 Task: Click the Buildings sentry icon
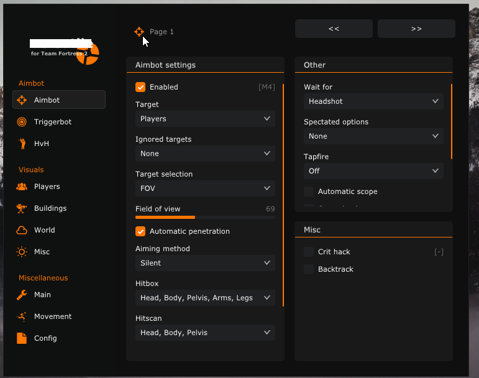[x=22, y=208]
